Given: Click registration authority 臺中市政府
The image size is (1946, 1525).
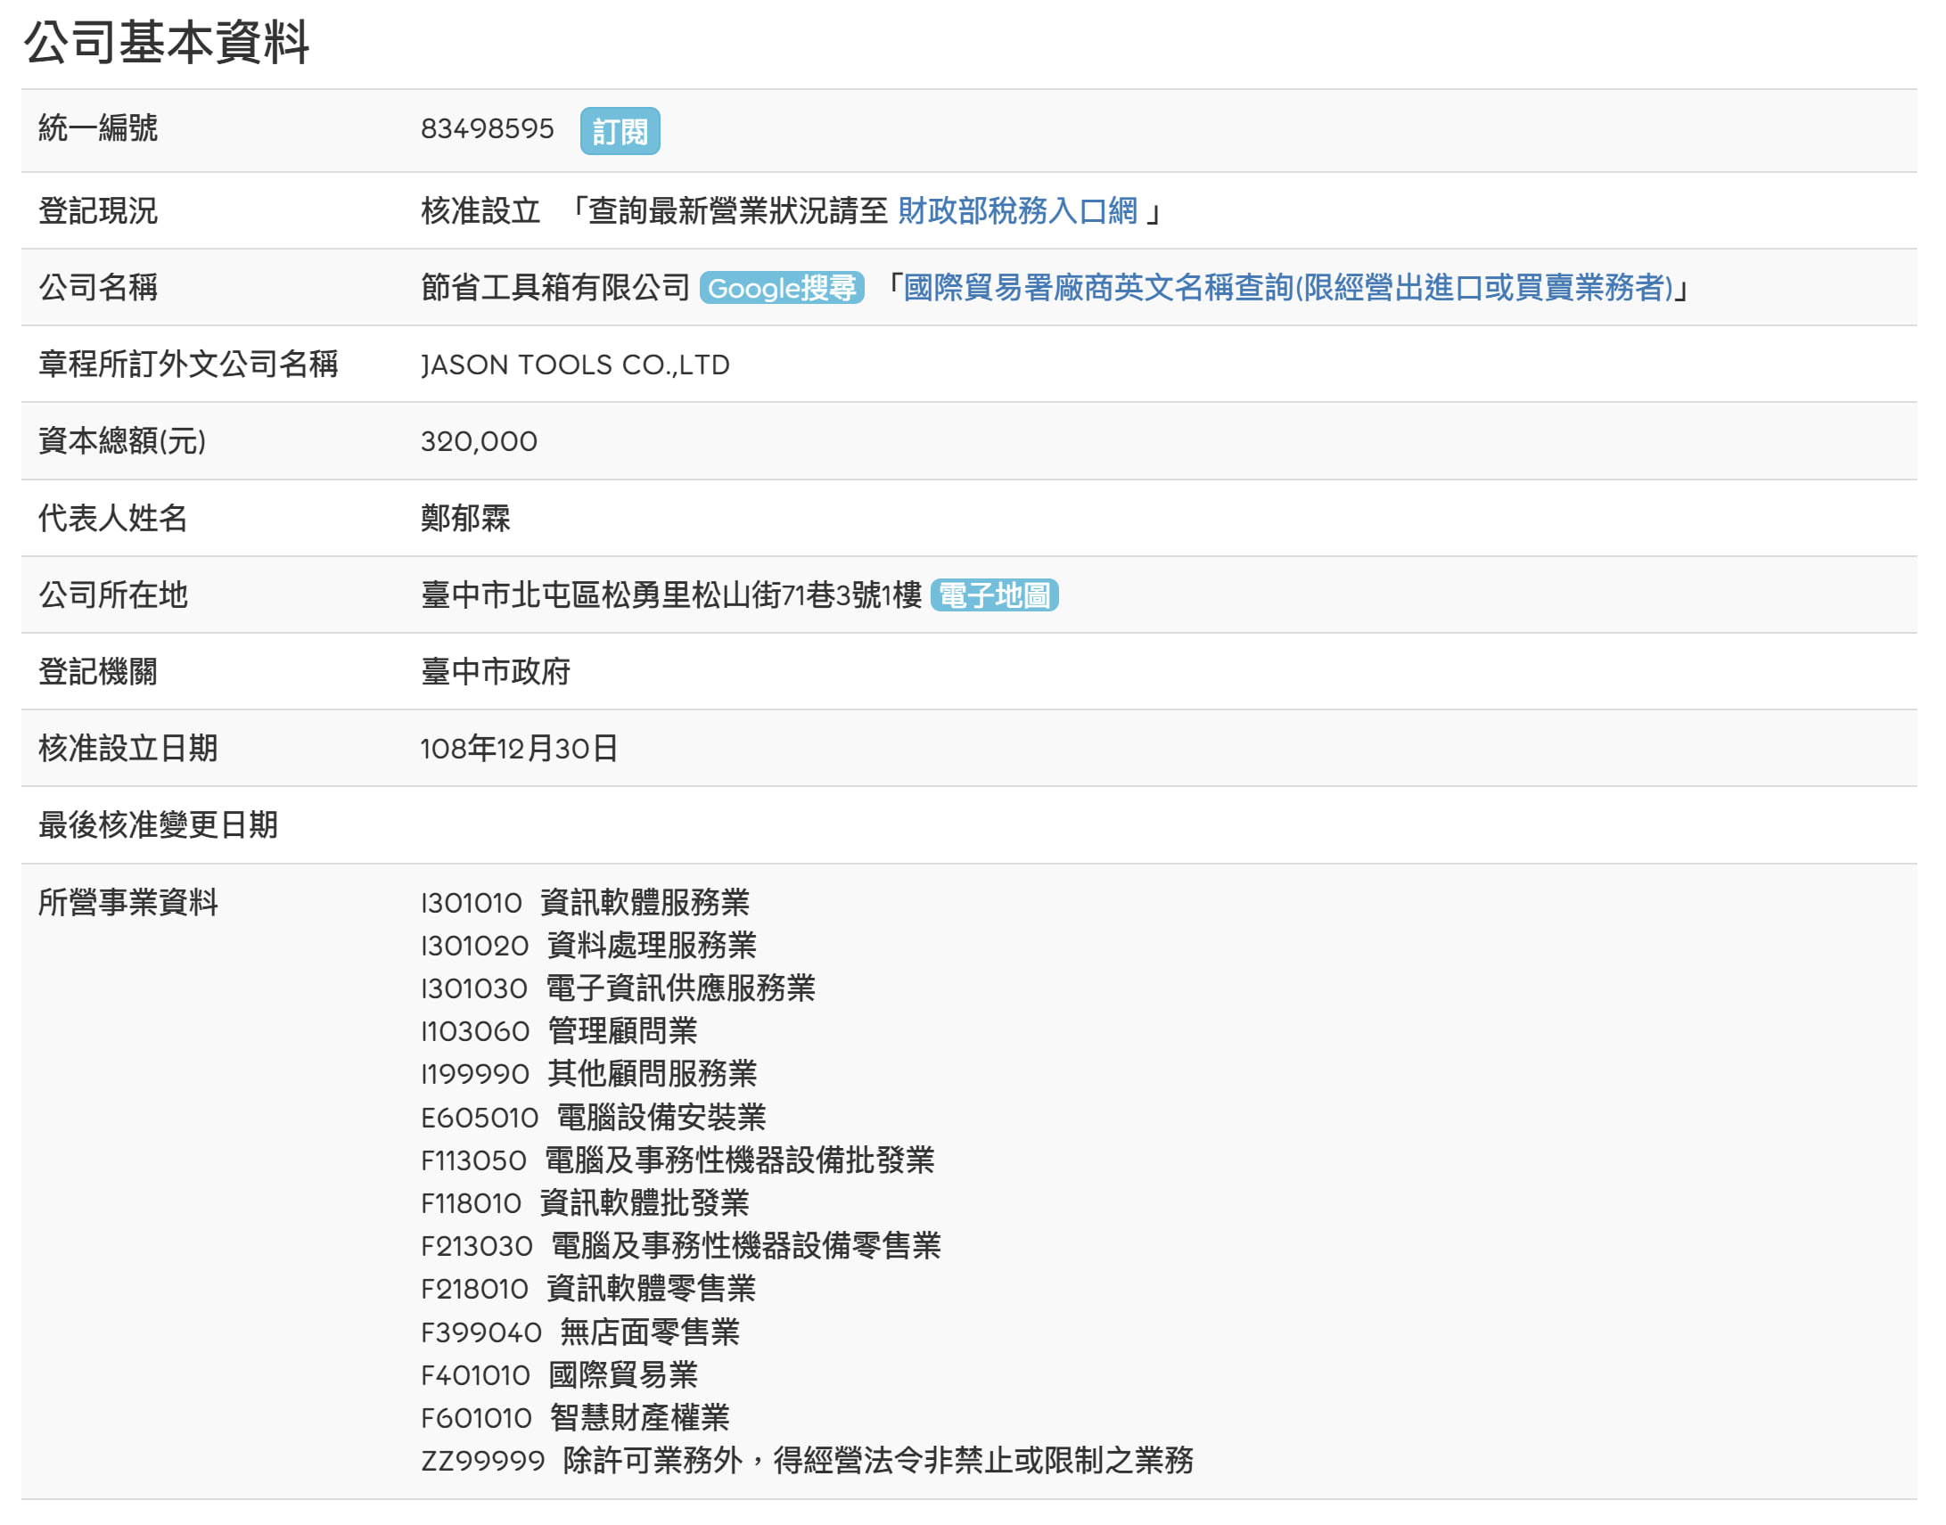Looking at the screenshot, I should coord(495,671).
